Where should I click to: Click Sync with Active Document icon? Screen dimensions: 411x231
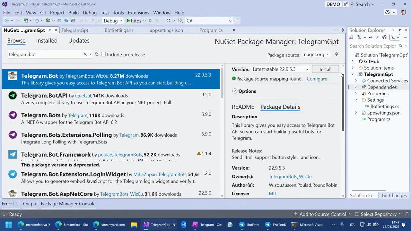[371, 37]
